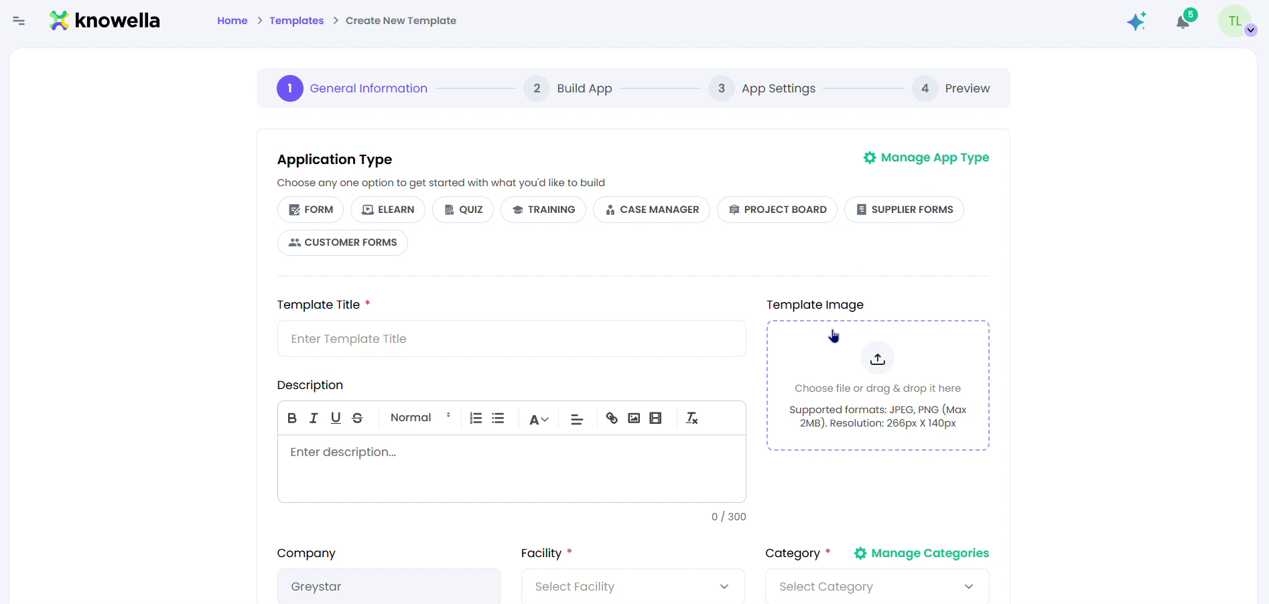
Task: Go to step 4 Preview
Action: click(951, 88)
